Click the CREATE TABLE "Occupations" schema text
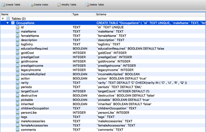This screenshot has width=206, height=132. [x=151, y=23]
